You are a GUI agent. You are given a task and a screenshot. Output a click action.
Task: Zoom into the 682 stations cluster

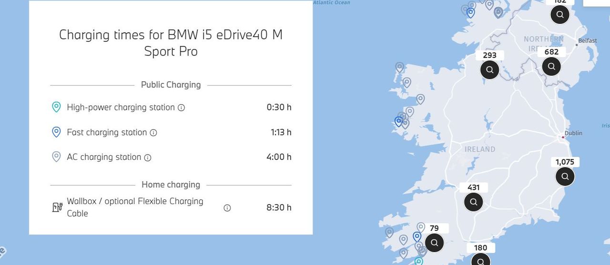[x=551, y=67]
